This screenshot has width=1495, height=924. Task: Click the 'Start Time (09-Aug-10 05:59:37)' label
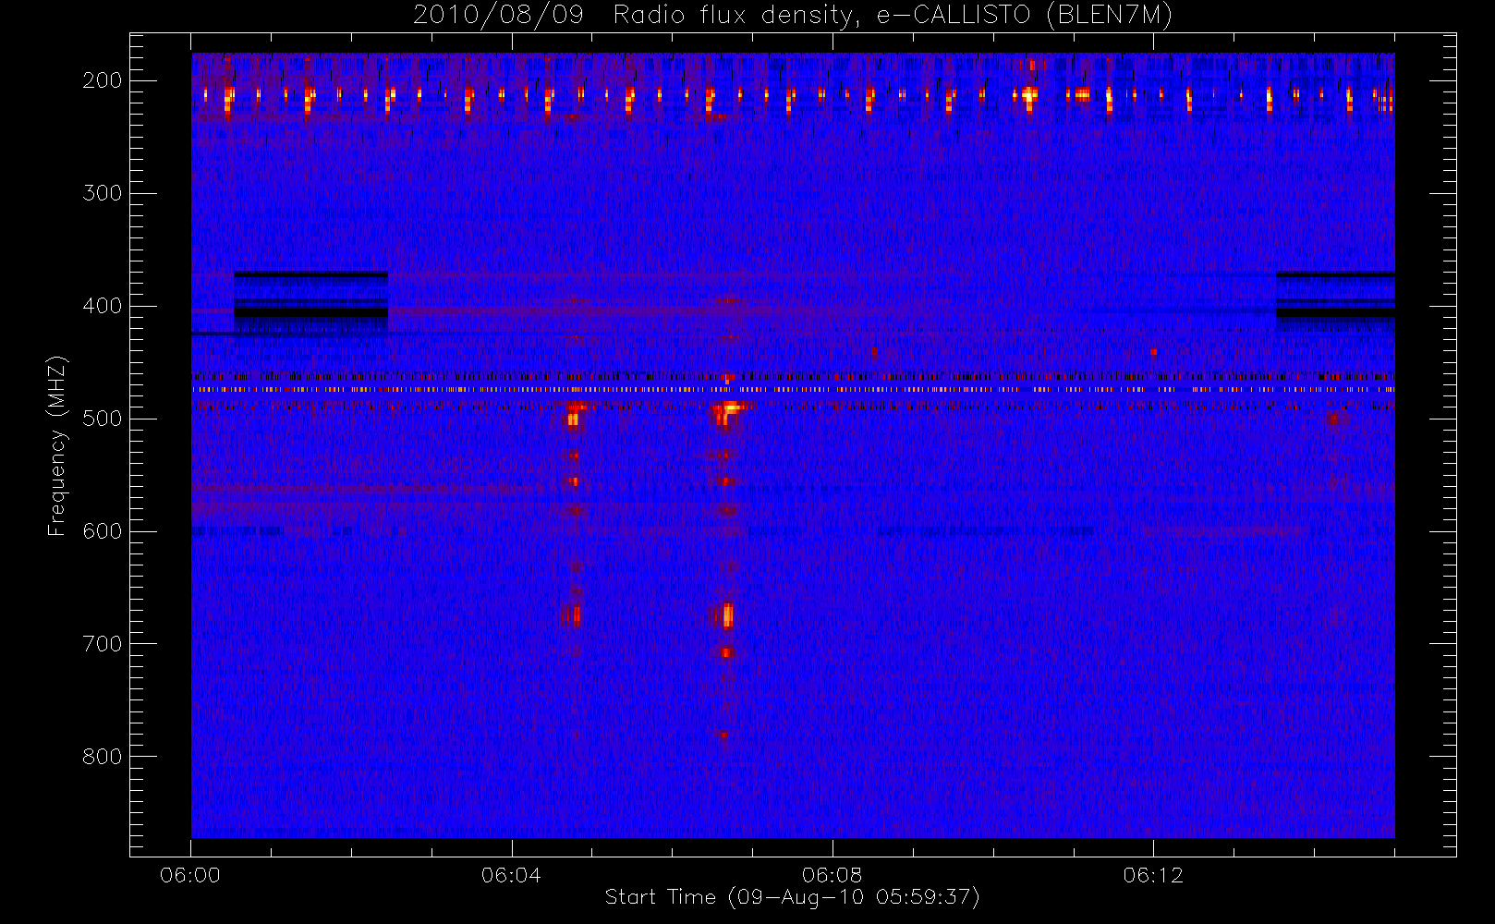point(792,897)
